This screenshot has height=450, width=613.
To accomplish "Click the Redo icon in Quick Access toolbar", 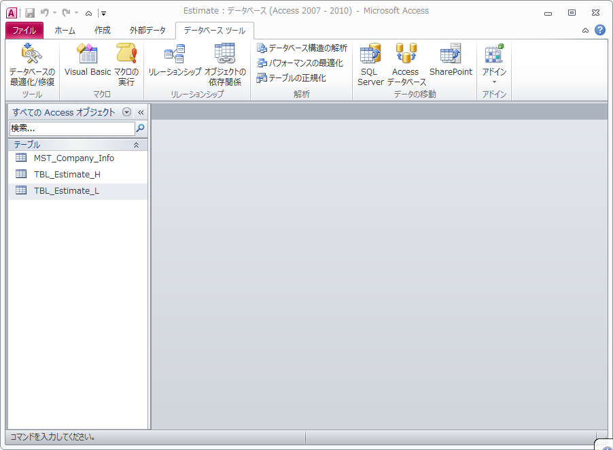I will pos(66,13).
